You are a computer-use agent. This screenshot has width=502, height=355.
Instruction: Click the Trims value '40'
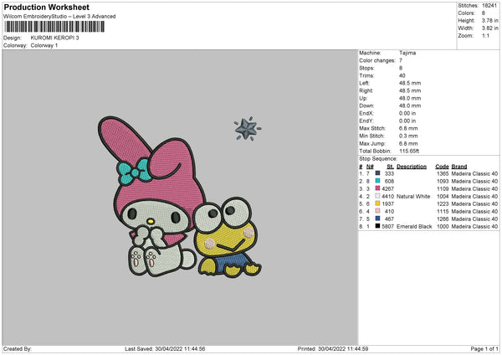point(402,75)
